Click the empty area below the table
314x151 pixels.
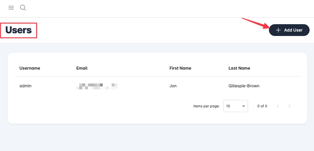pyautogui.click(x=157, y=137)
